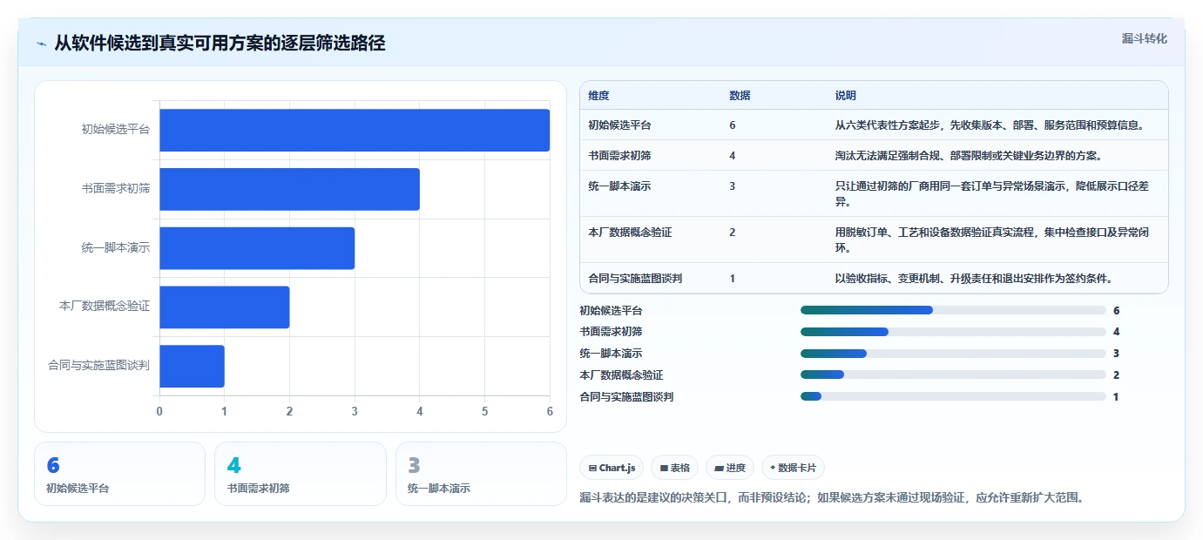Select the 合同与实施蓝图谈判 table row name
The width and height of the screenshot is (1203, 540).
point(635,278)
